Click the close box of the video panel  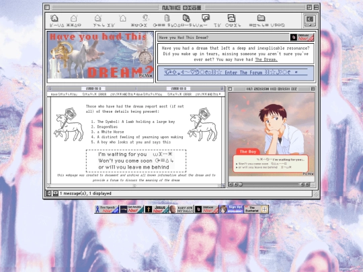(x=230, y=89)
